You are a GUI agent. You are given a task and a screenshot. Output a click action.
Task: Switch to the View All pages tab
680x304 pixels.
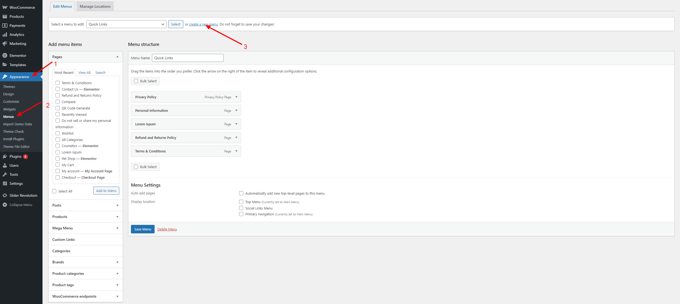(84, 72)
